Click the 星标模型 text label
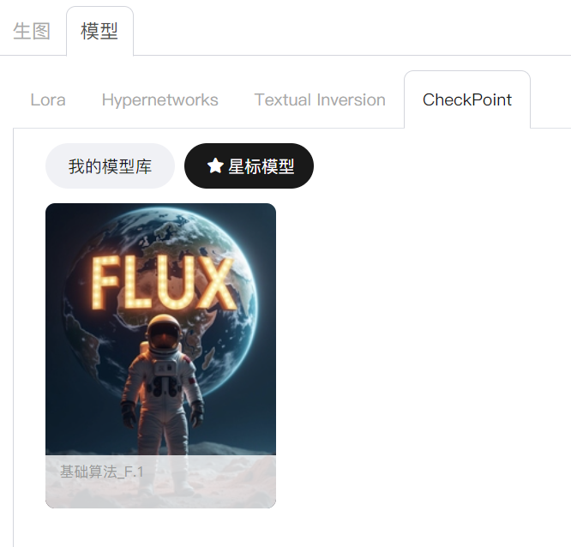 tap(261, 166)
